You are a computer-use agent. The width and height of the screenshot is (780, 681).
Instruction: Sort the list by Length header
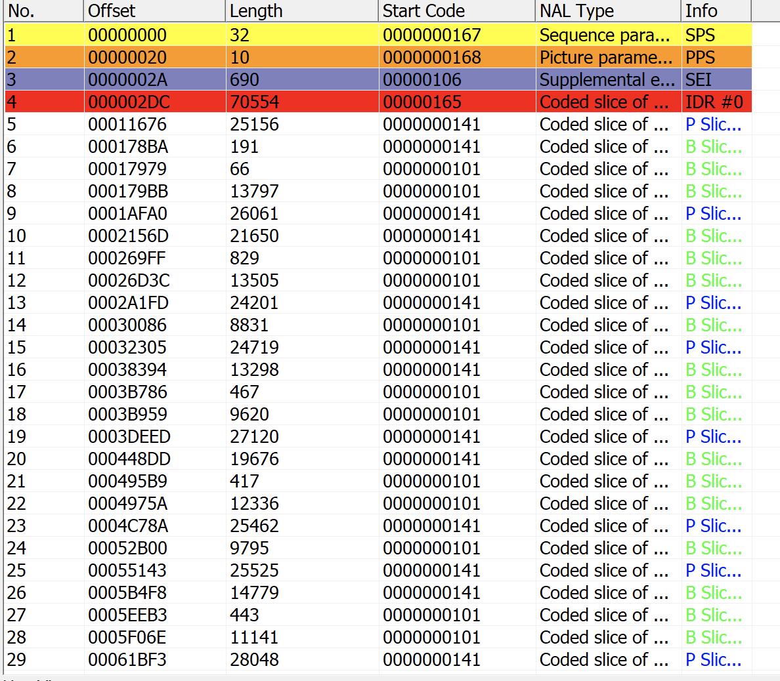coord(302,11)
